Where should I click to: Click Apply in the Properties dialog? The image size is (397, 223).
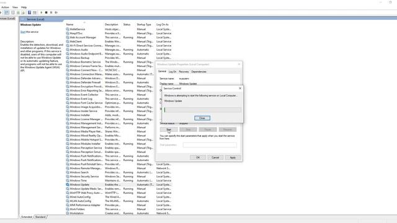[x=233, y=157]
